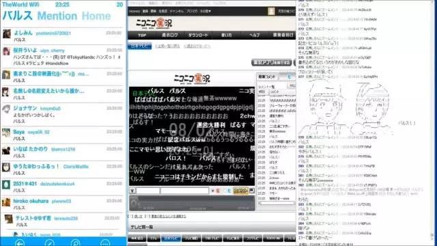437x246 pixels.
Task: Click the fullscreen screen icon by the comment button
Action: pos(252,191)
